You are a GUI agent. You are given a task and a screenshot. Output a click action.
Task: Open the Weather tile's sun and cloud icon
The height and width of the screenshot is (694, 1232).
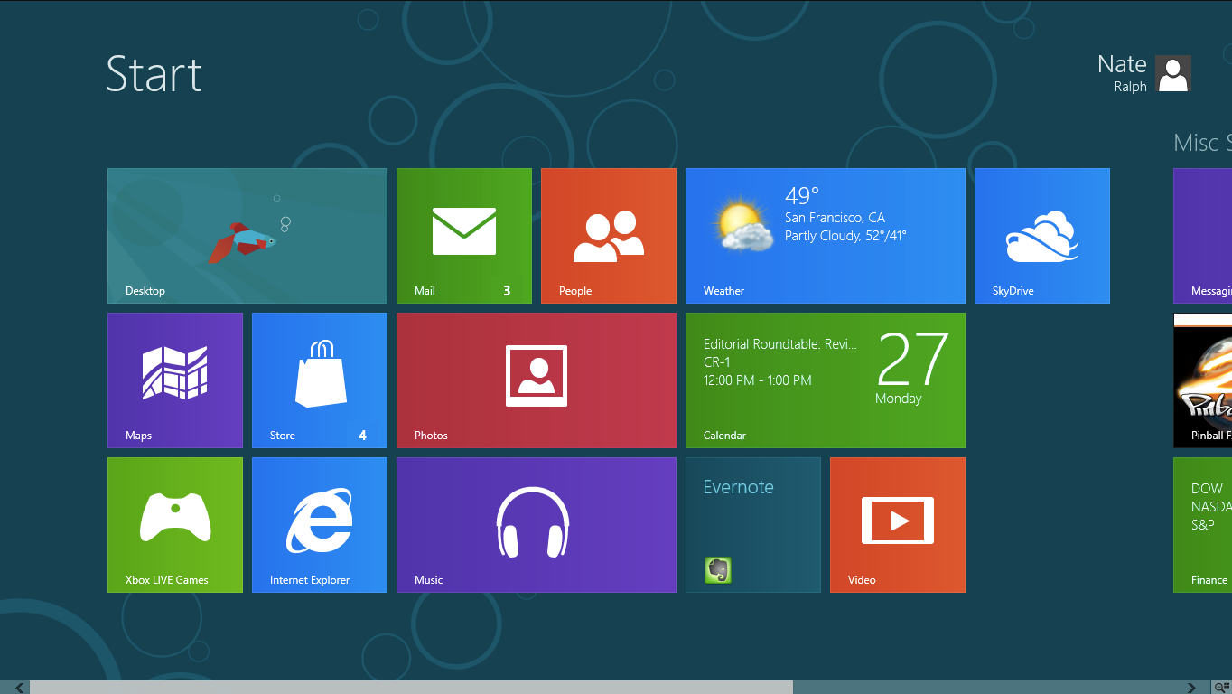[x=742, y=224]
